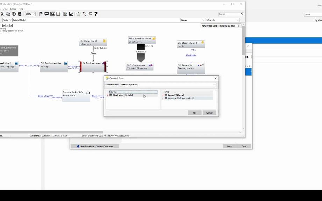The height and width of the screenshot is (201, 322).
Task: Click the search magnifier in the Search box
Action: click(x=242, y=14)
